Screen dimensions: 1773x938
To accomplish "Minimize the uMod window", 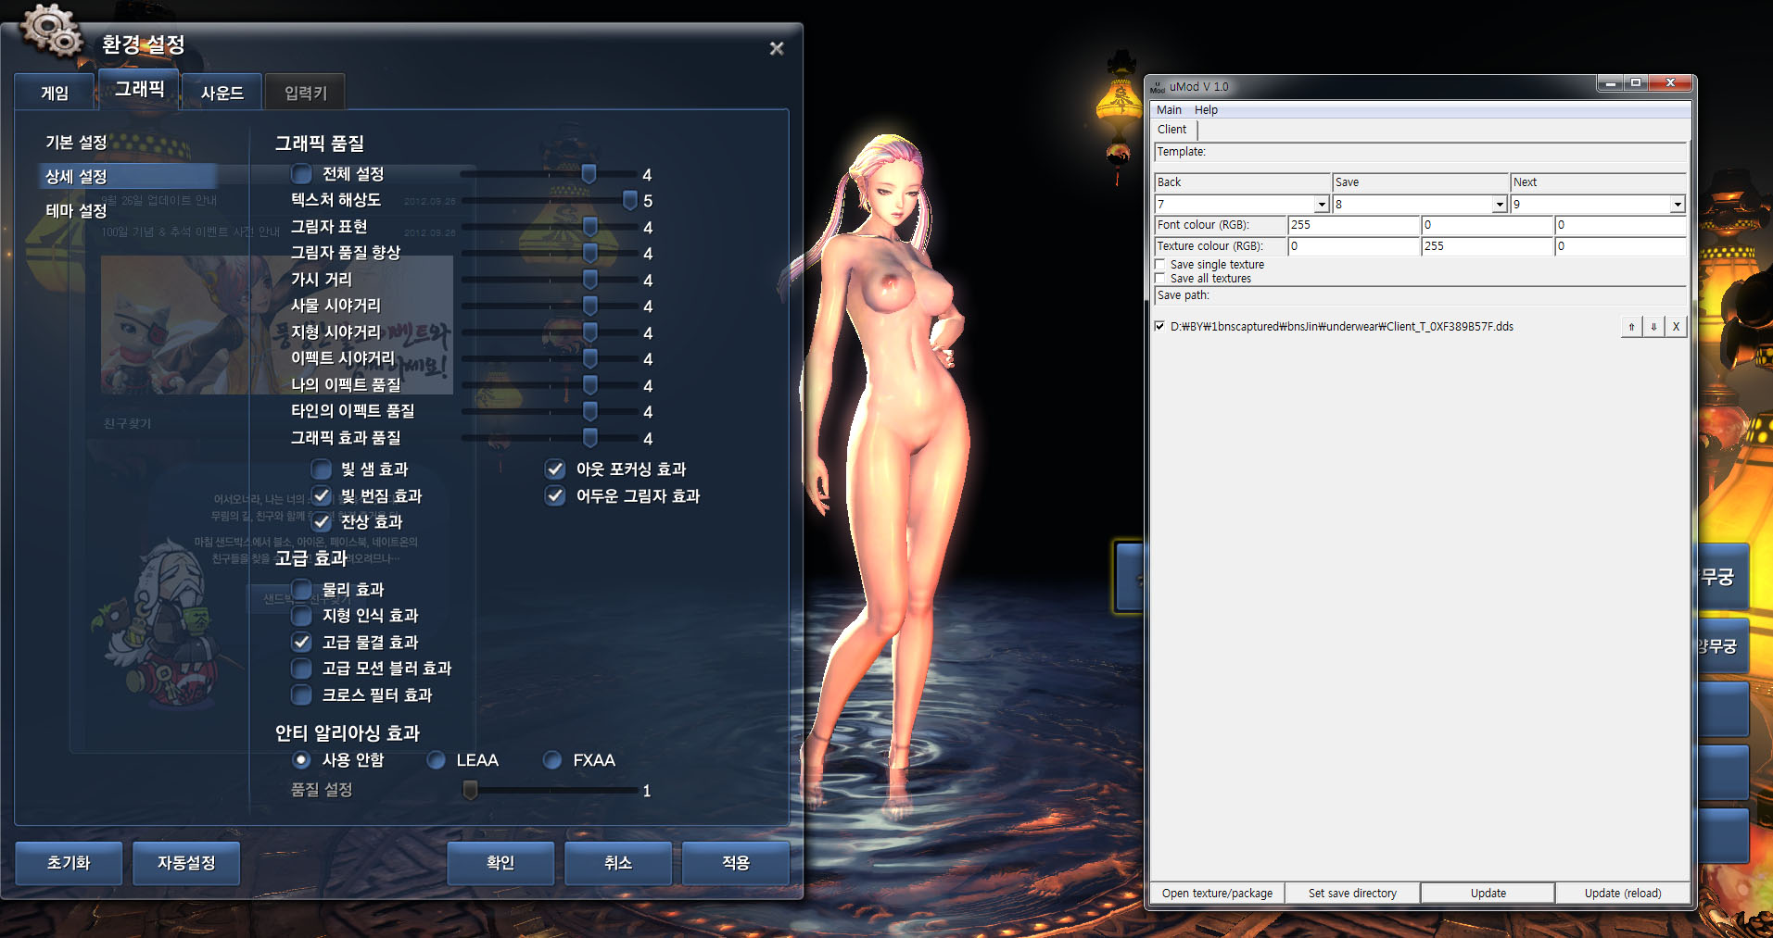I will click(1611, 83).
